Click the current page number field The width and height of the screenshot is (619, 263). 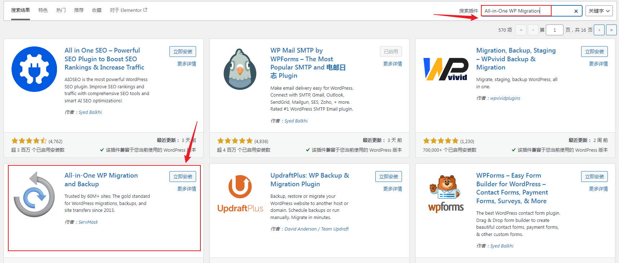(x=554, y=30)
